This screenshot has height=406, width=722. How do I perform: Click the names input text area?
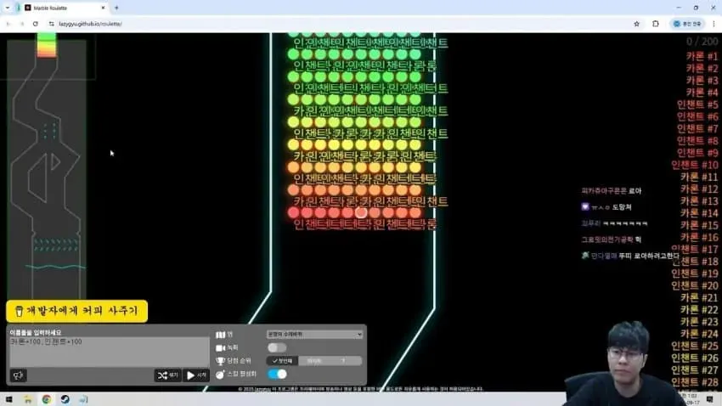tap(109, 352)
